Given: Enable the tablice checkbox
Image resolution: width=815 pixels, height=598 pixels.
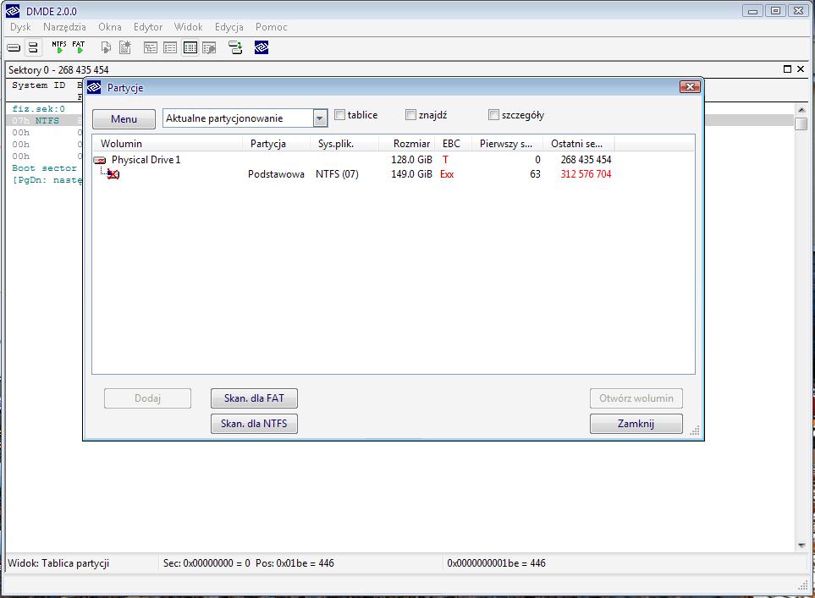Looking at the screenshot, I should (340, 115).
